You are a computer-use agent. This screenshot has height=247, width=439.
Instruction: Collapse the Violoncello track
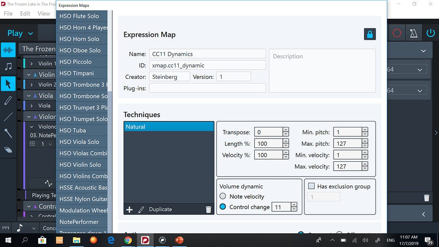click(x=32, y=127)
